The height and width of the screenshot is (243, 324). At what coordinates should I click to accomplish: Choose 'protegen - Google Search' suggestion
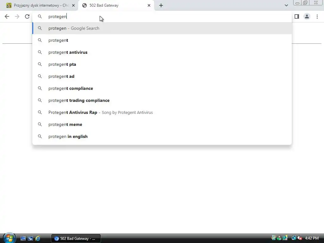point(162,28)
